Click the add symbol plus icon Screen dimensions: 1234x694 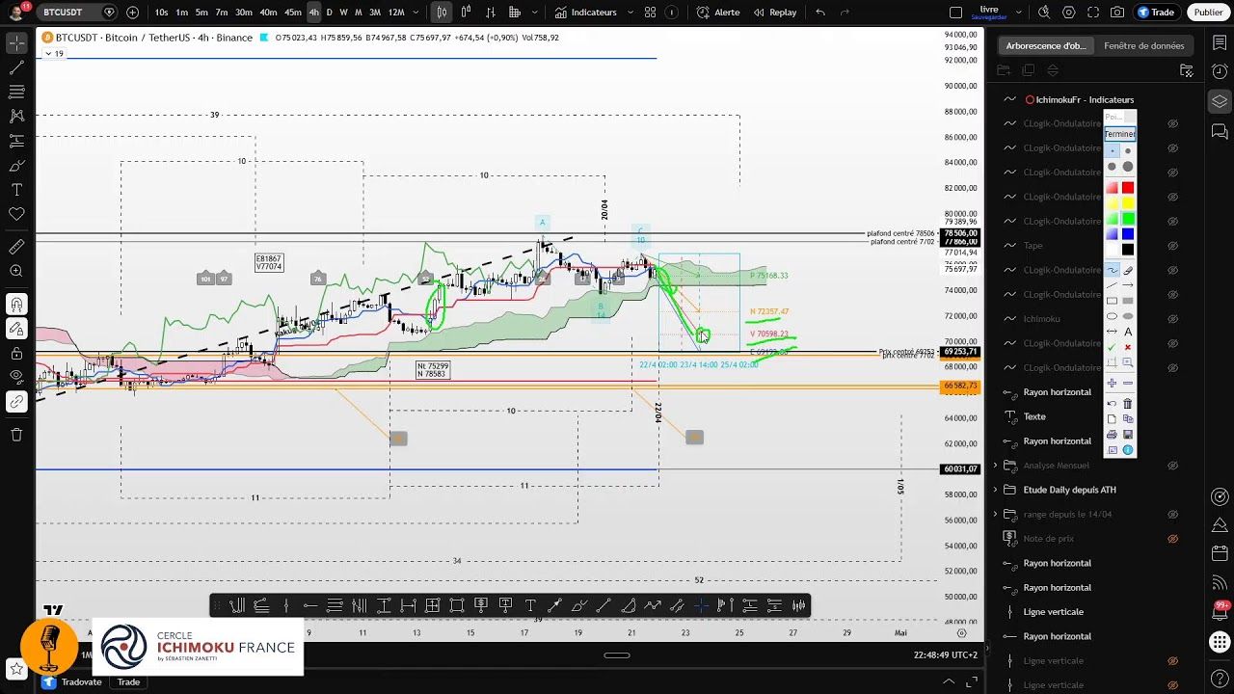click(132, 13)
